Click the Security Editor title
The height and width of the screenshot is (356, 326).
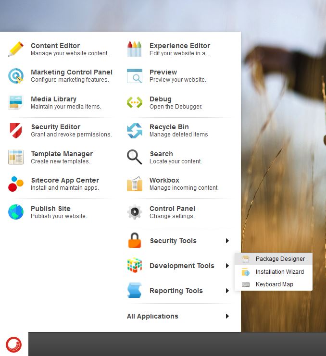(x=56, y=127)
